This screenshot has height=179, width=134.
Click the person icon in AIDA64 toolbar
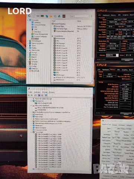click(60, 16)
